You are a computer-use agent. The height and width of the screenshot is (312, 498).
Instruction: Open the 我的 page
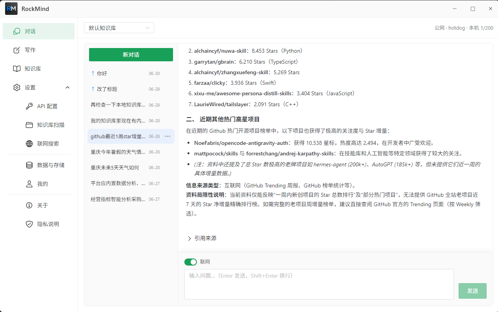coord(39,184)
